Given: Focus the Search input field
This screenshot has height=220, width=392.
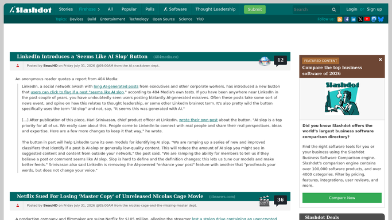Looking at the screenshot, I should click(312, 10).
